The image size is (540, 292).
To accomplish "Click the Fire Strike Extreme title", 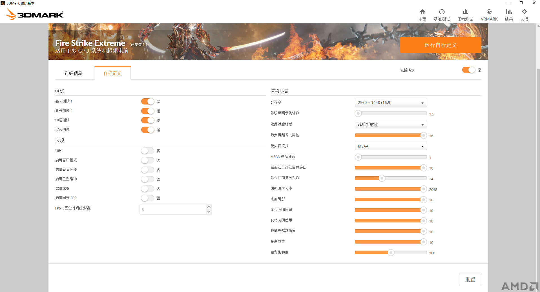I will pyautogui.click(x=90, y=43).
